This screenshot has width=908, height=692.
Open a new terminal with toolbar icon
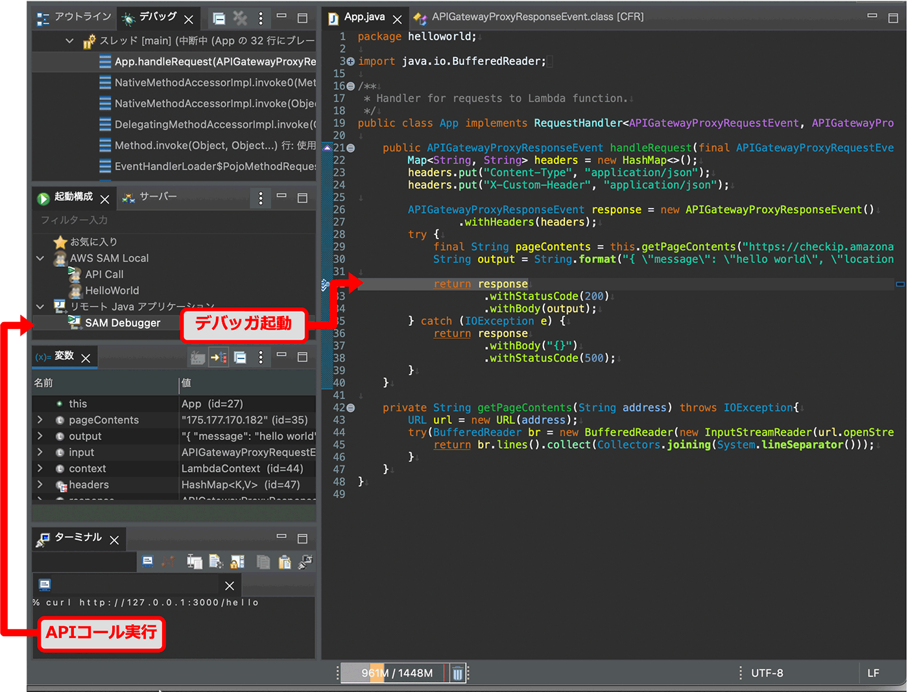click(x=148, y=562)
